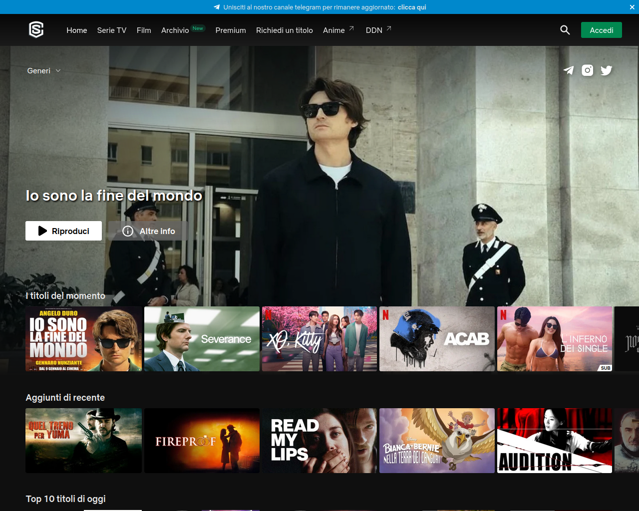The width and height of the screenshot is (639, 511).
Task: Open the Instagram social icon
Action: coord(588,70)
